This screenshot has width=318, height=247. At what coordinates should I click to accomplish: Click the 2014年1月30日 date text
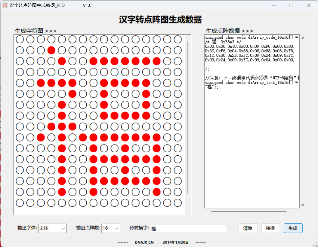pyautogui.click(x=176, y=242)
